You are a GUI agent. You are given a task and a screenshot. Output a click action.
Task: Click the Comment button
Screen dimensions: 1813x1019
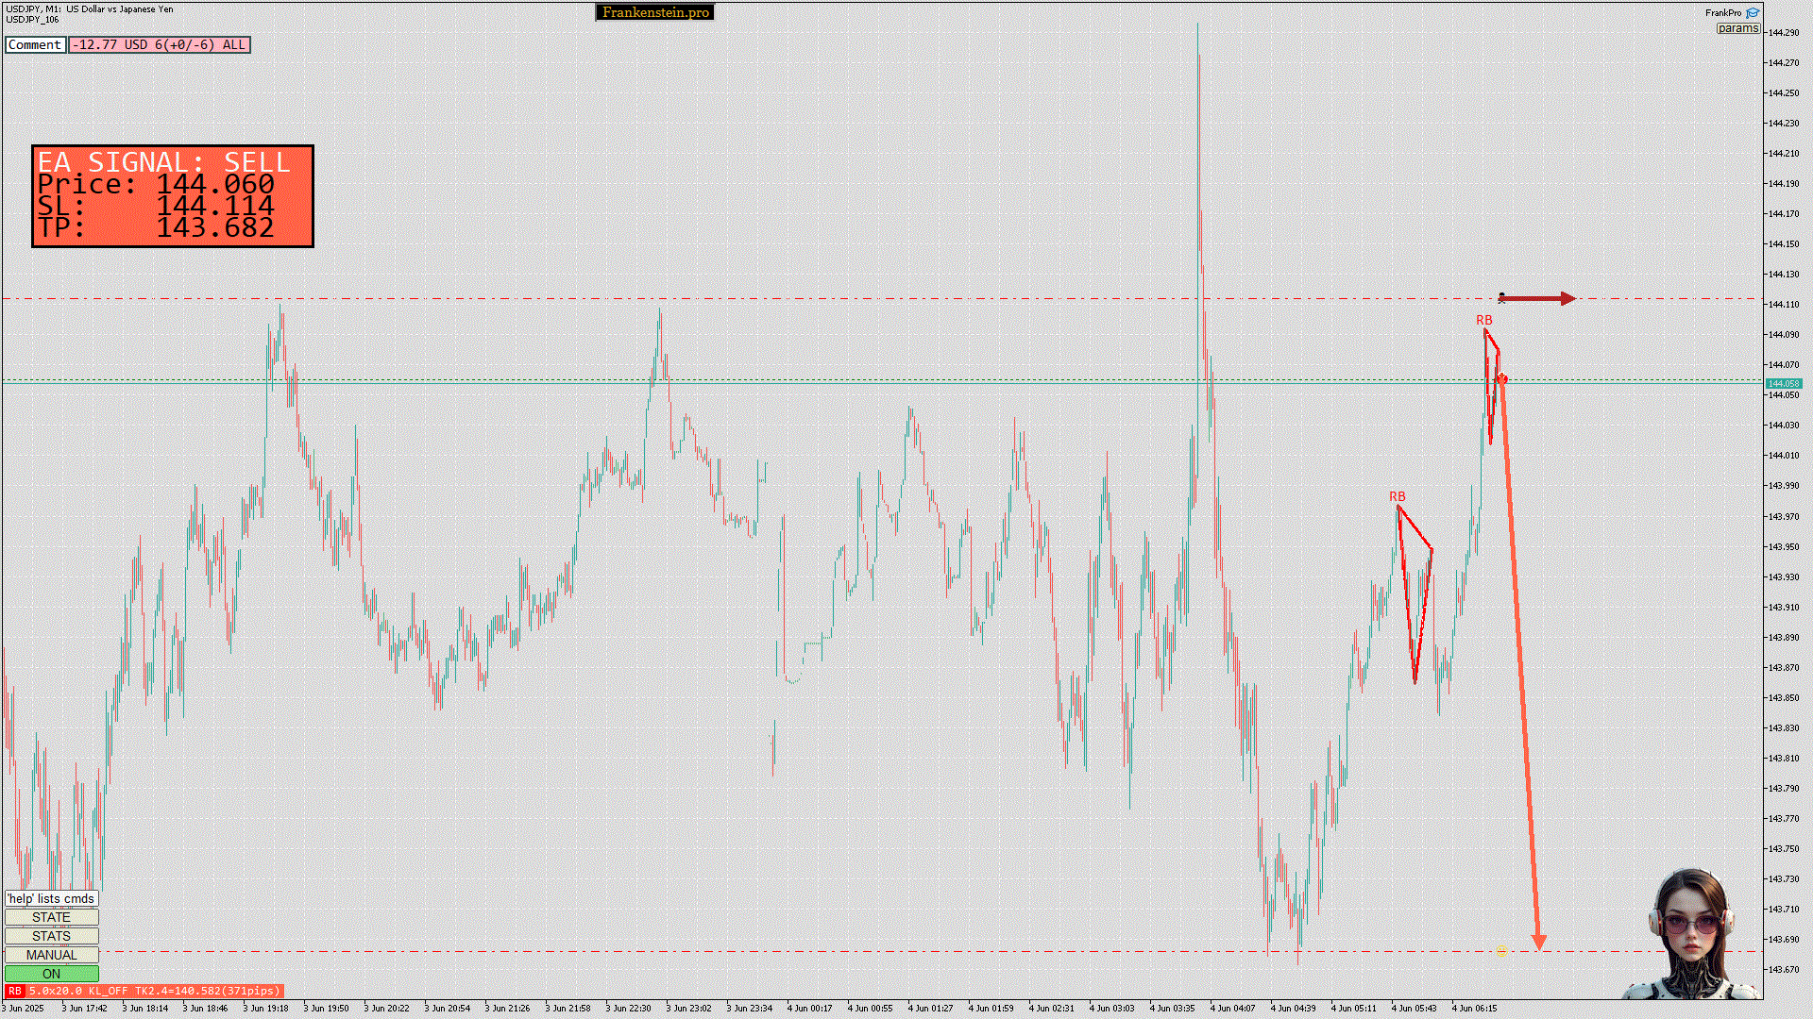click(35, 45)
